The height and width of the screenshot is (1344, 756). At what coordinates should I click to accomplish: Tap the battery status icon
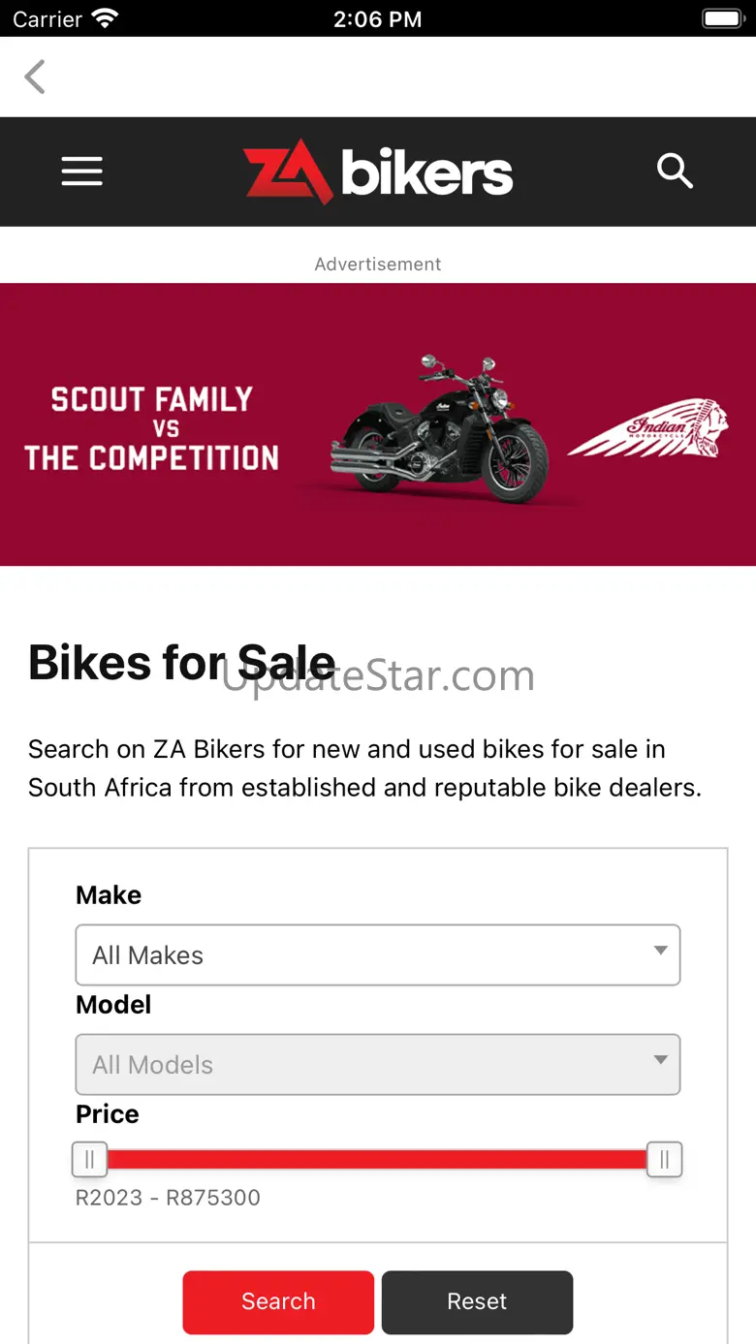click(721, 18)
